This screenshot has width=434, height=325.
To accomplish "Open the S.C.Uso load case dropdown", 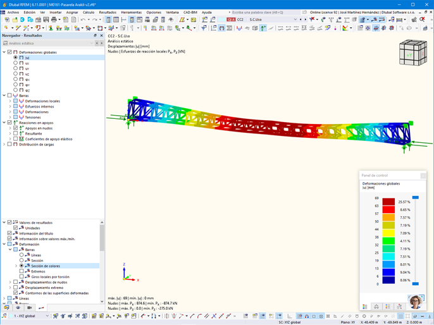I will tap(273, 20).
